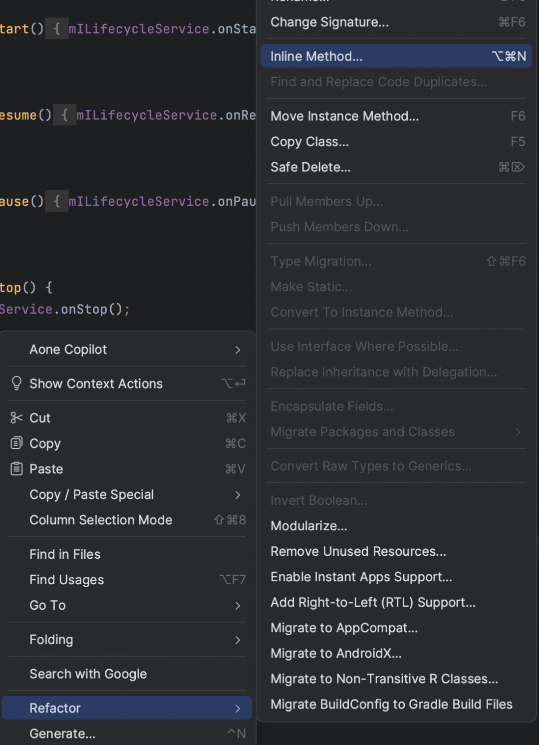
Task: Click the disabled Invert Boolean item
Action: coord(396,500)
